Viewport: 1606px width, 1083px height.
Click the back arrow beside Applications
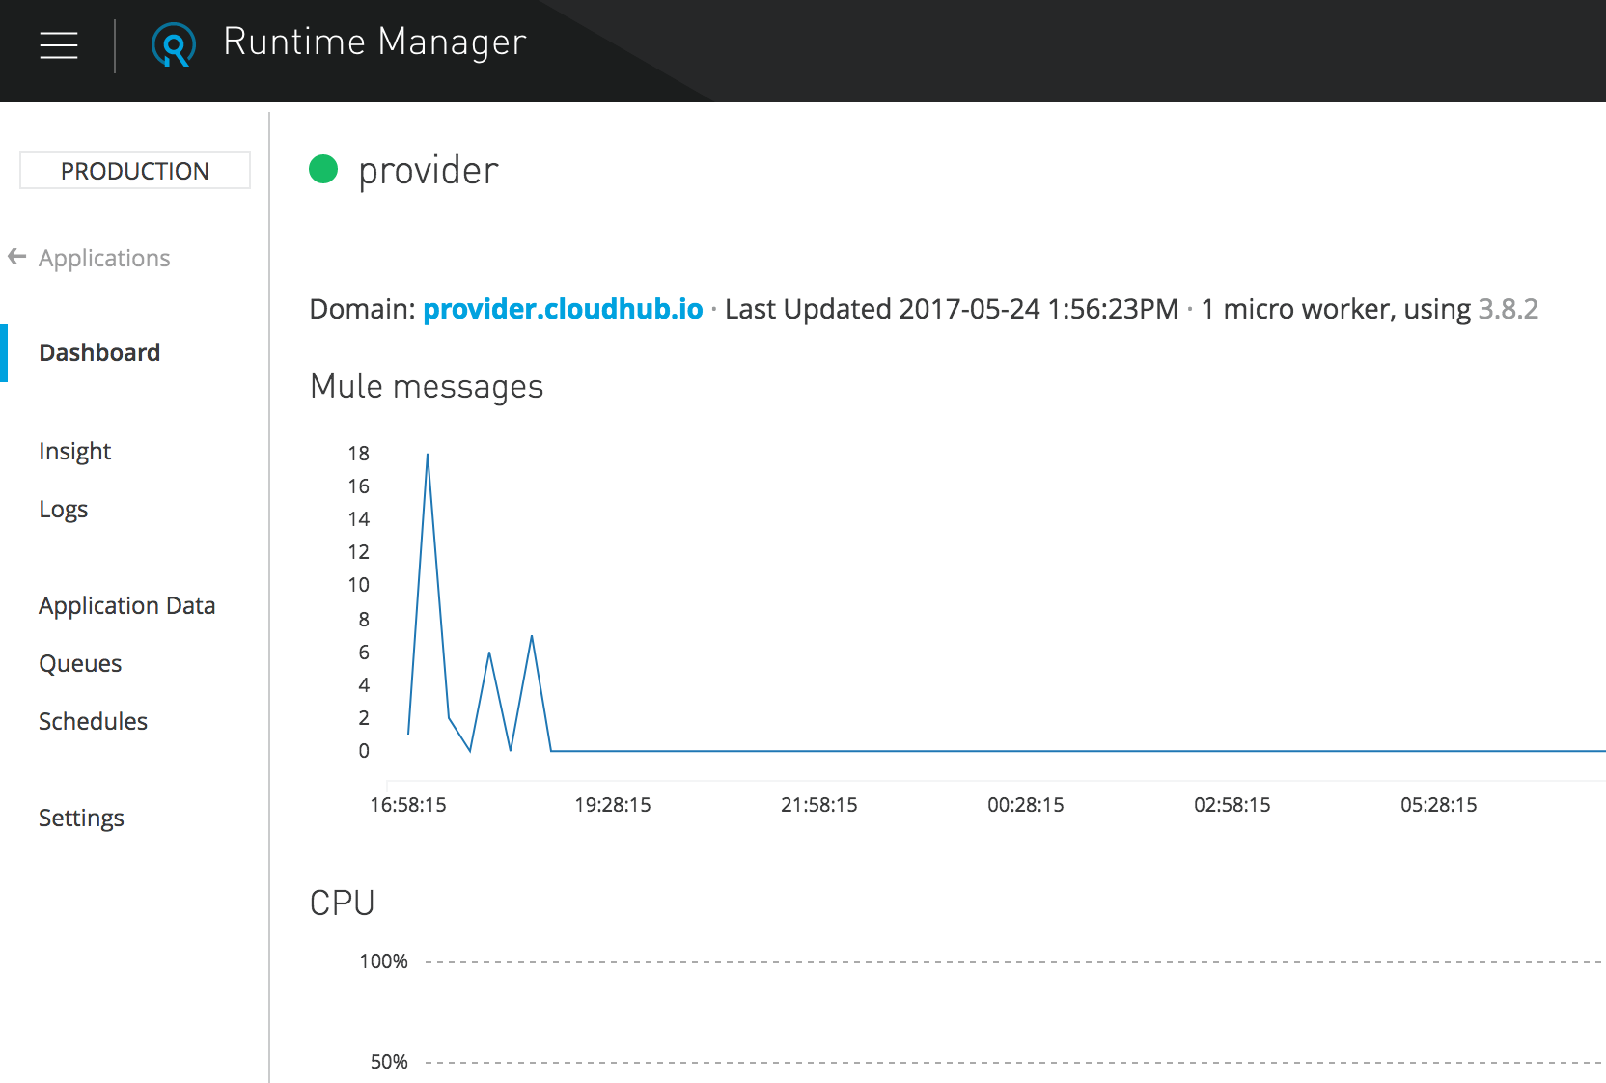(16, 257)
